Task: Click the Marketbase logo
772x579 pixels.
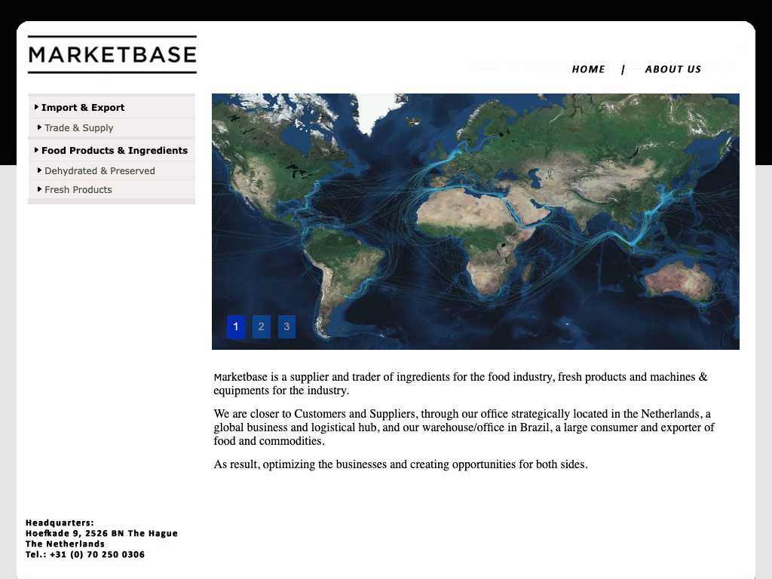Action: 112,54
